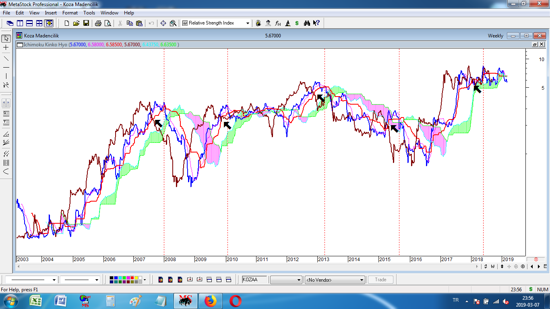This screenshot has height=309, width=550.
Task: Expand the color palette dropdown arrow
Action: tap(145, 280)
